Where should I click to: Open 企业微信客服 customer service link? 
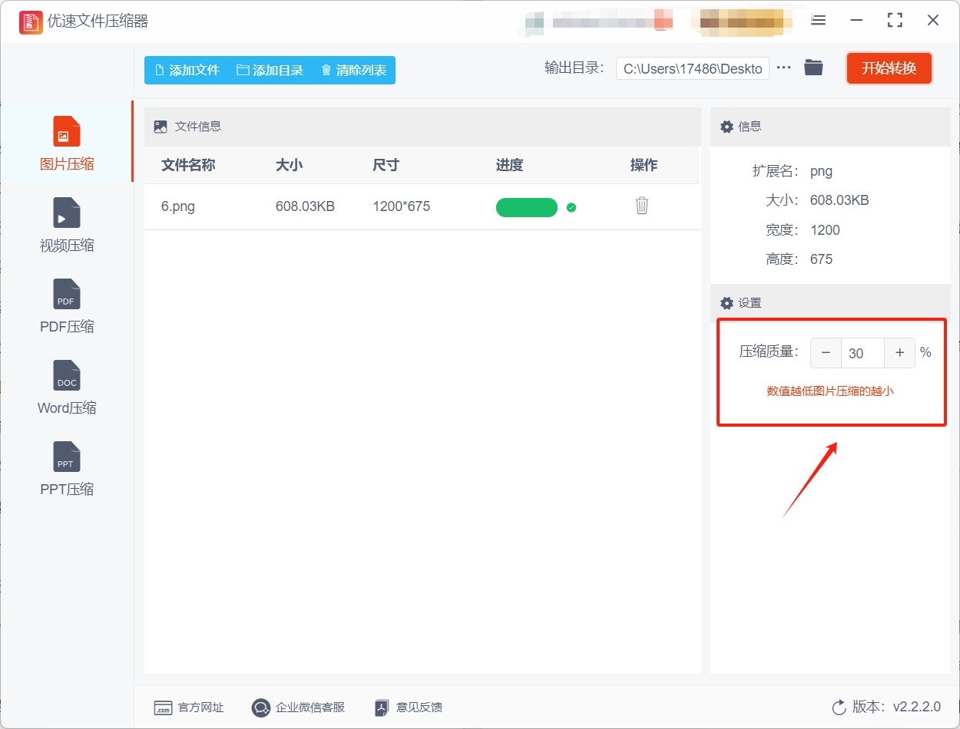tap(298, 708)
